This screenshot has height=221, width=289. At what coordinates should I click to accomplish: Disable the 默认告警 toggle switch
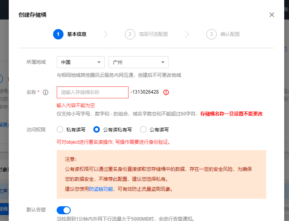[x=64, y=210]
